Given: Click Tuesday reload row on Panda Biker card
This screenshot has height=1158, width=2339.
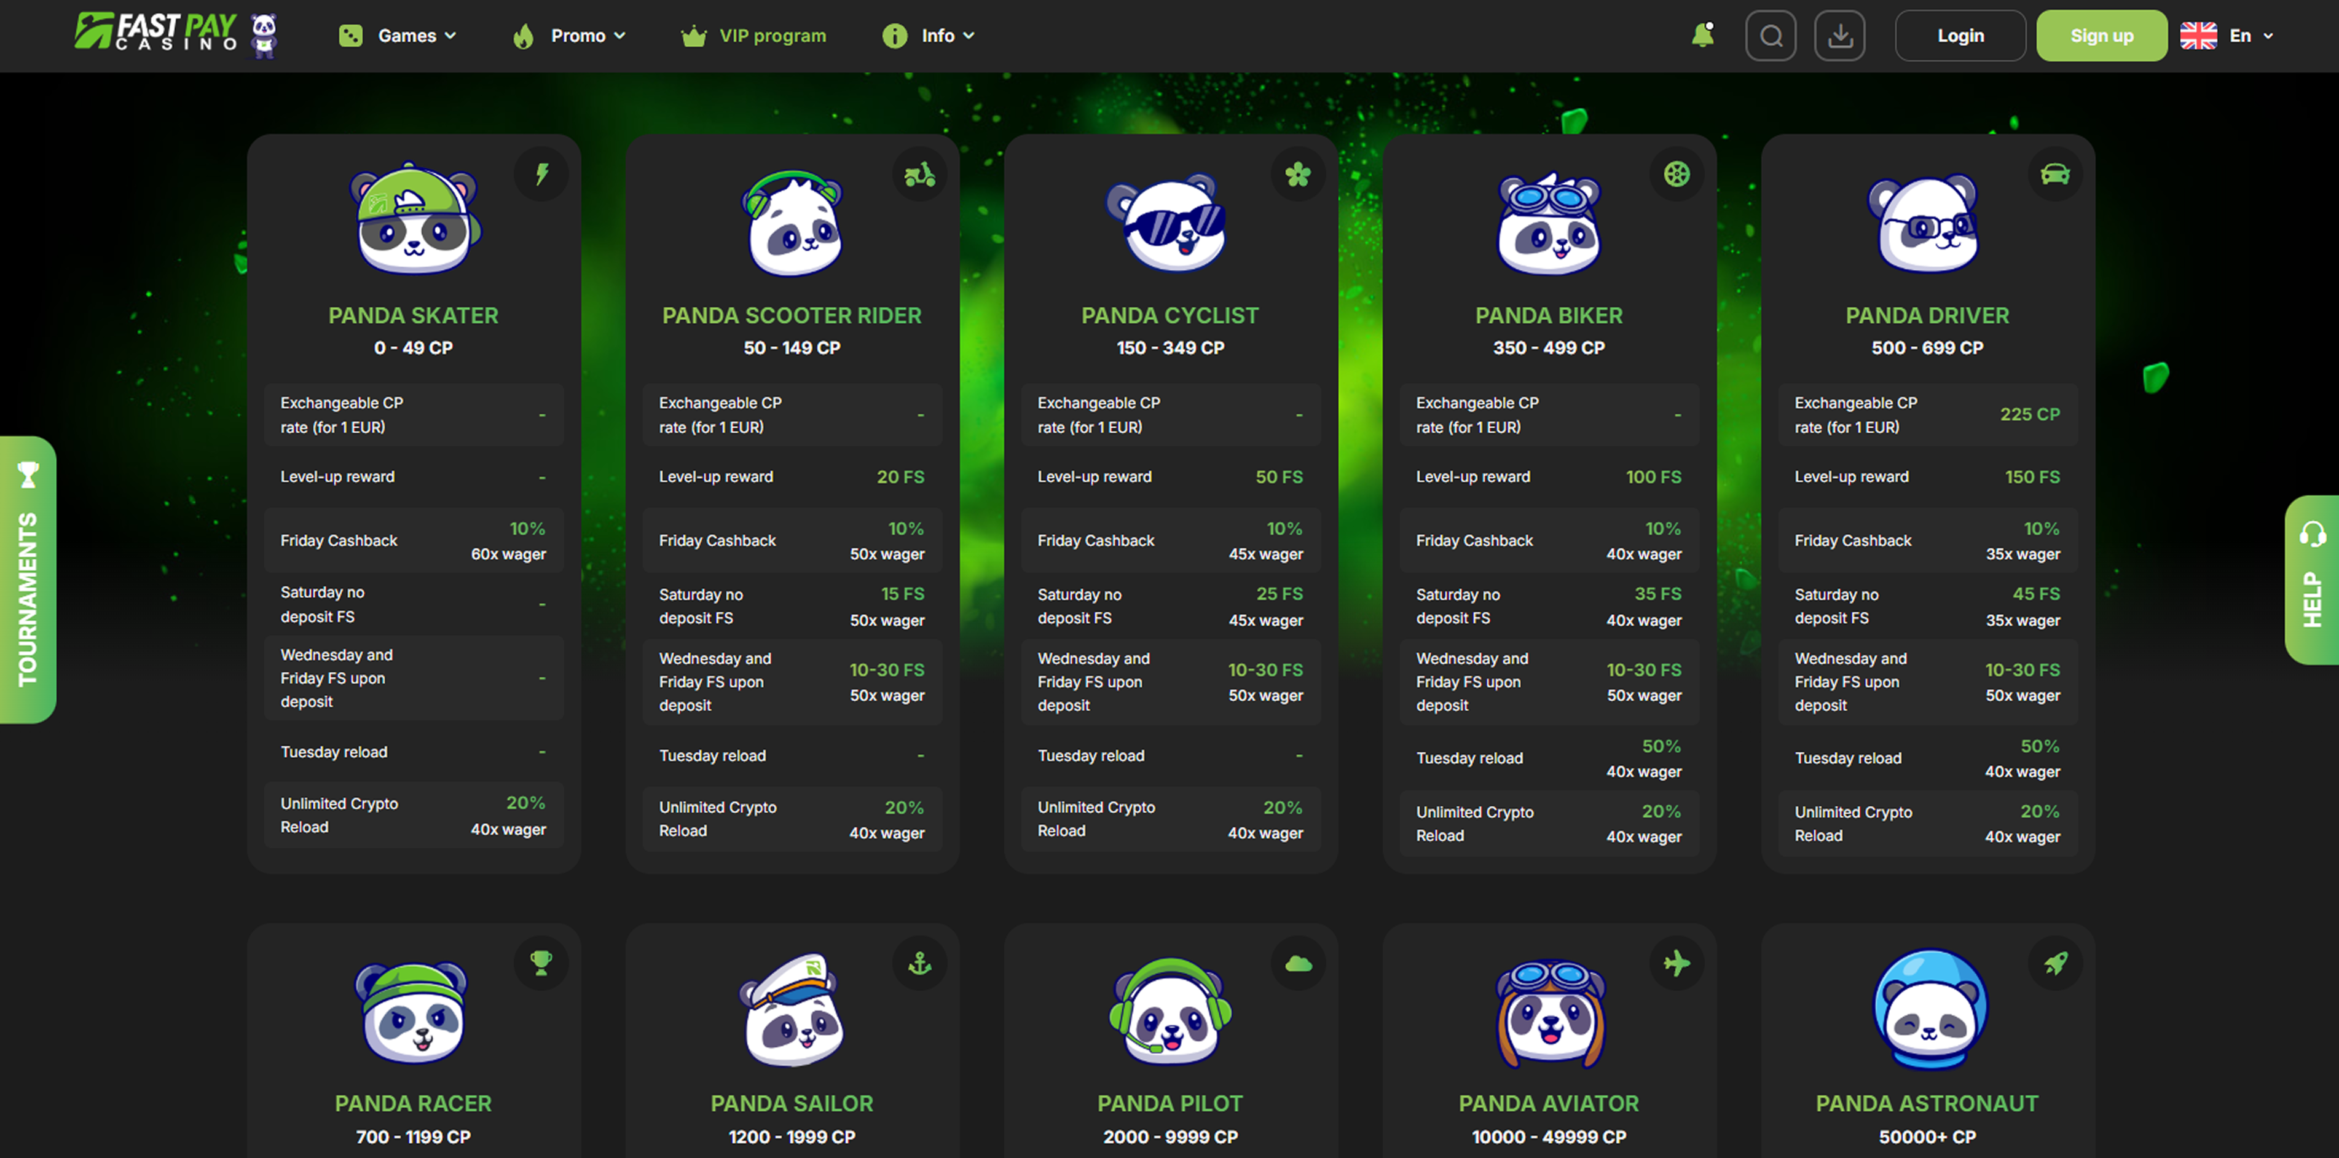Looking at the screenshot, I should point(1549,758).
